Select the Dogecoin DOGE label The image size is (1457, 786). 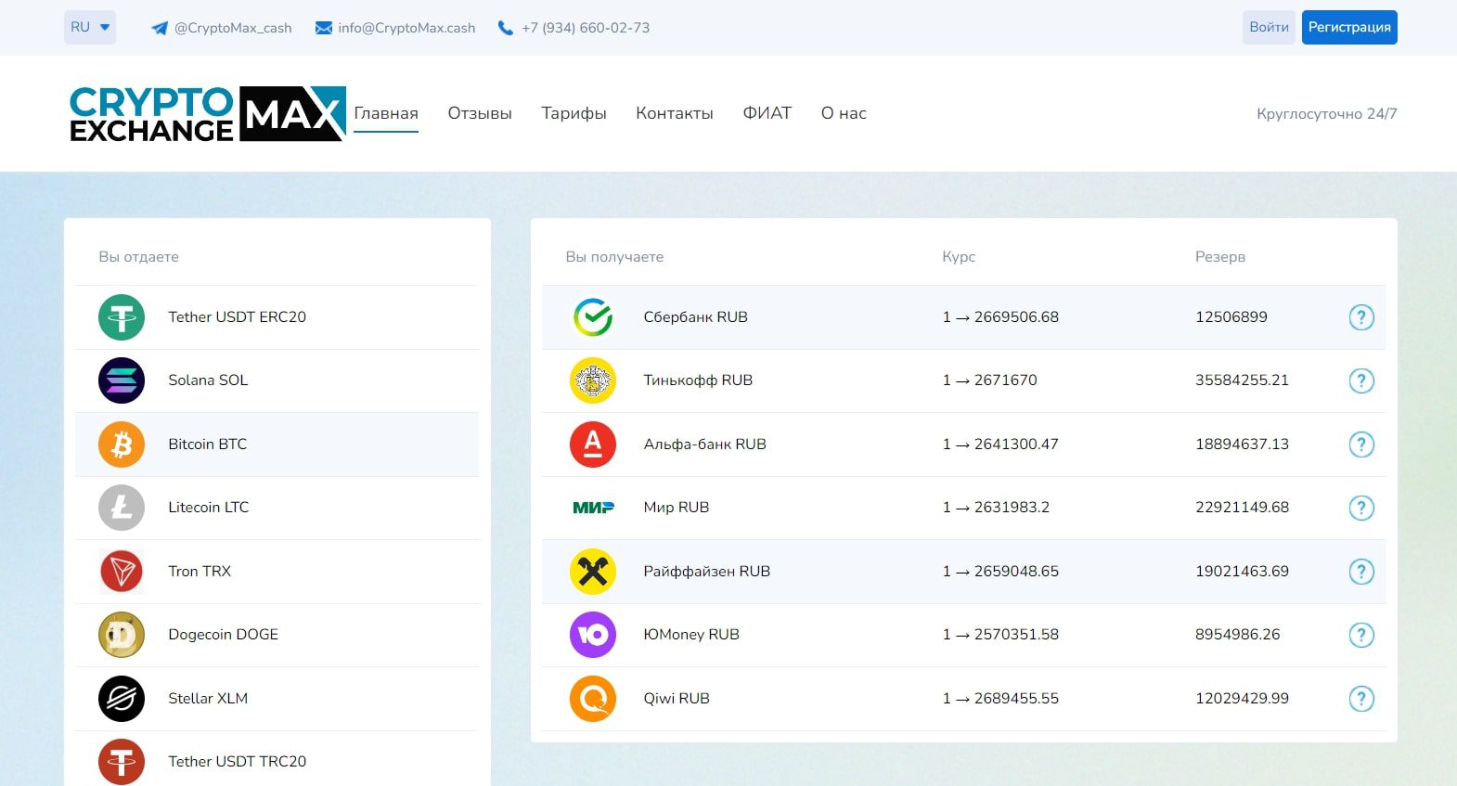click(x=223, y=634)
